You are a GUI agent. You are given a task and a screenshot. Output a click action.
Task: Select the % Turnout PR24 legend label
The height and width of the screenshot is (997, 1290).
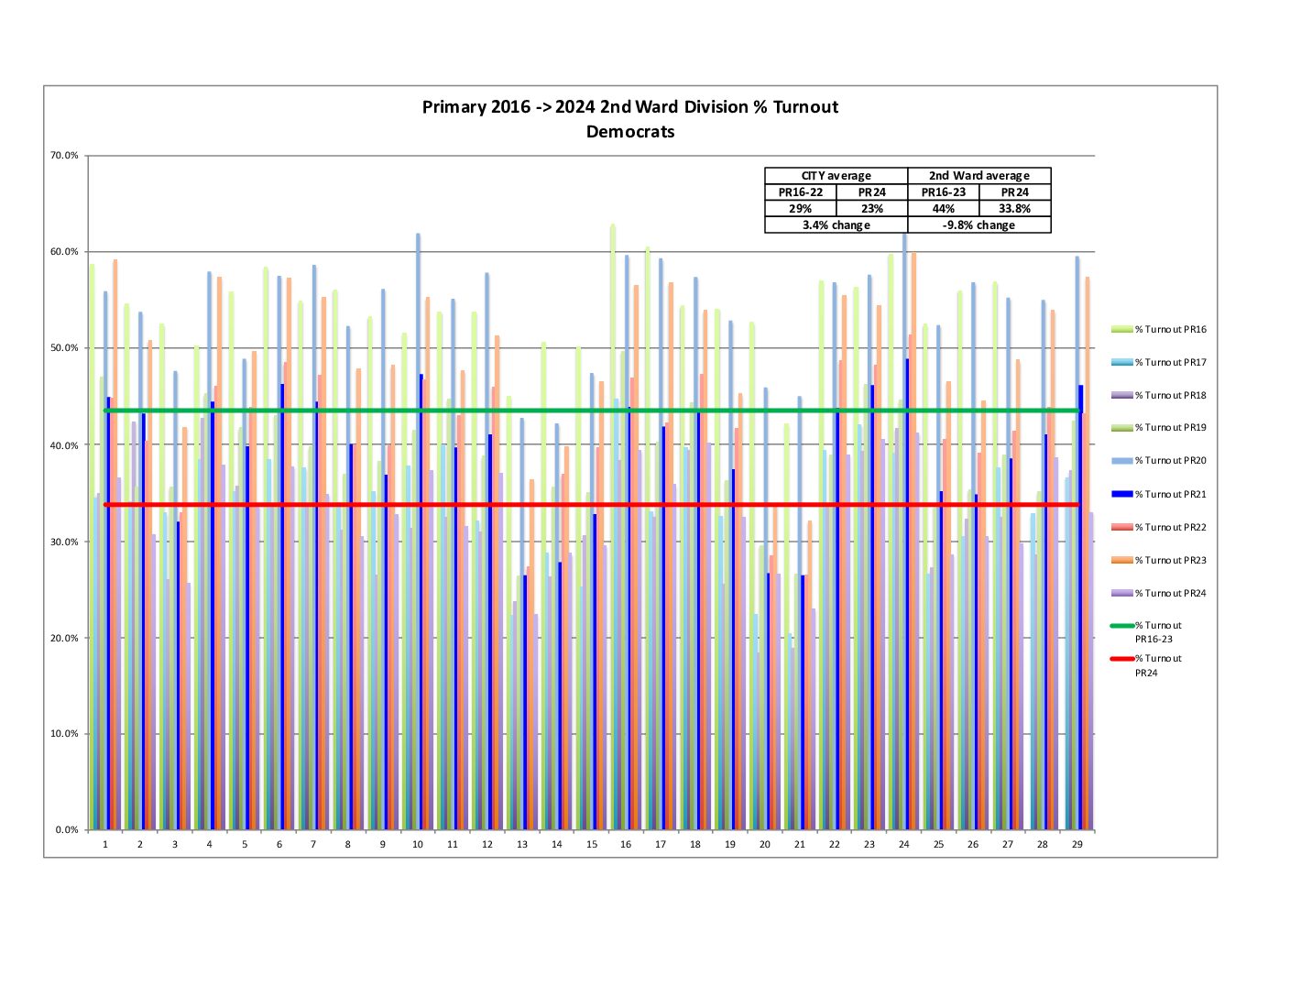pos(1171,593)
